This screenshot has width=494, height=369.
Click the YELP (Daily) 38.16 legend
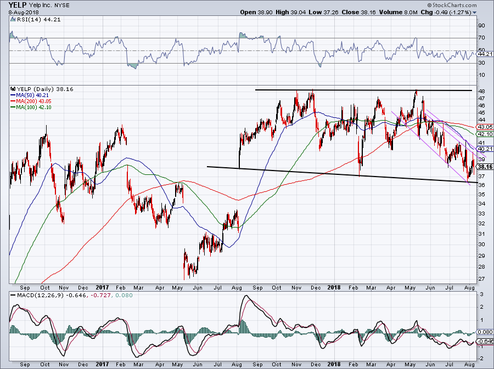[45, 89]
